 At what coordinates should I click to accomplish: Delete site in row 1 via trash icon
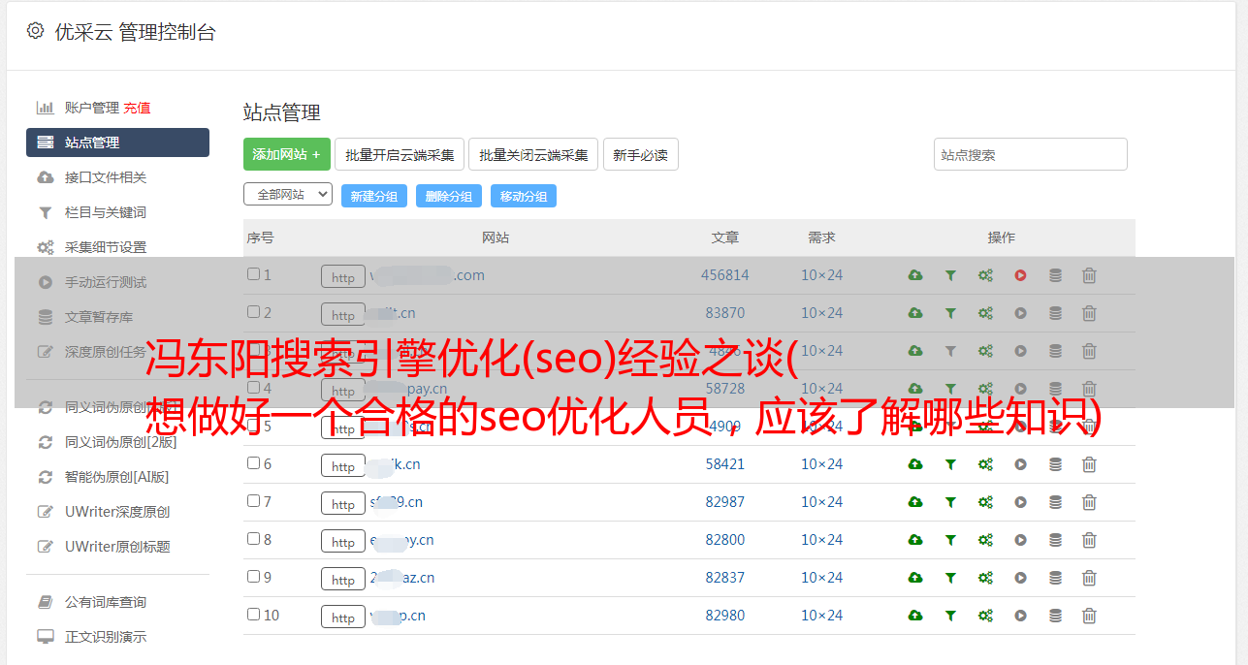click(x=1089, y=275)
